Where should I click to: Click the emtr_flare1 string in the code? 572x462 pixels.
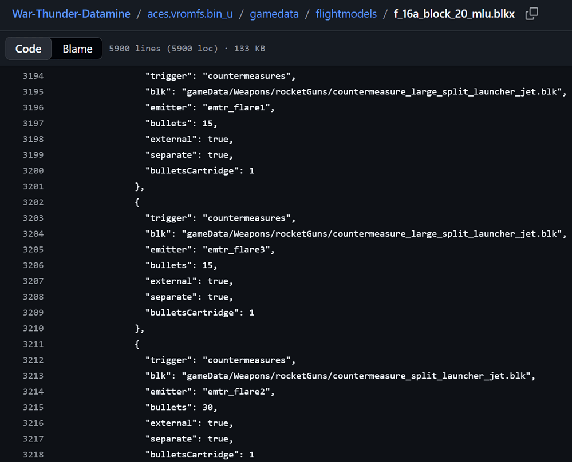tap(236, 108)
